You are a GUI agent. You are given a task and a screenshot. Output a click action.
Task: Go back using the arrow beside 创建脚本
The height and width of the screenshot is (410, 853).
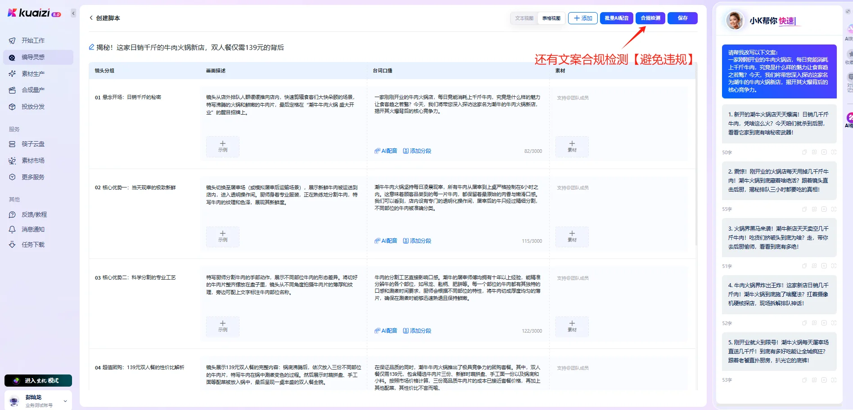(91, 18)
